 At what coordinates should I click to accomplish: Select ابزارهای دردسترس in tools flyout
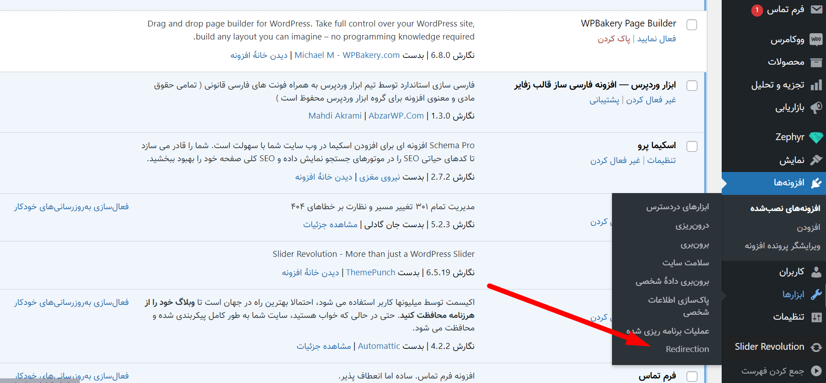click(x=678, y=207)
